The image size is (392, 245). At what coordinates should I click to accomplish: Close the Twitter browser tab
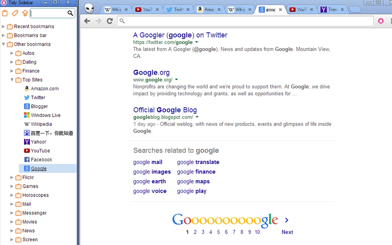pos(188,9)
